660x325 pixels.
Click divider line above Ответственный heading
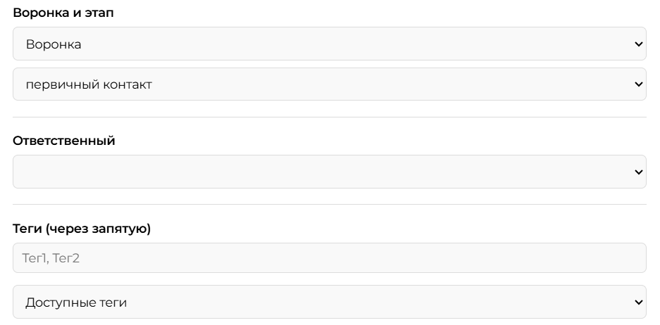[329, 117]
